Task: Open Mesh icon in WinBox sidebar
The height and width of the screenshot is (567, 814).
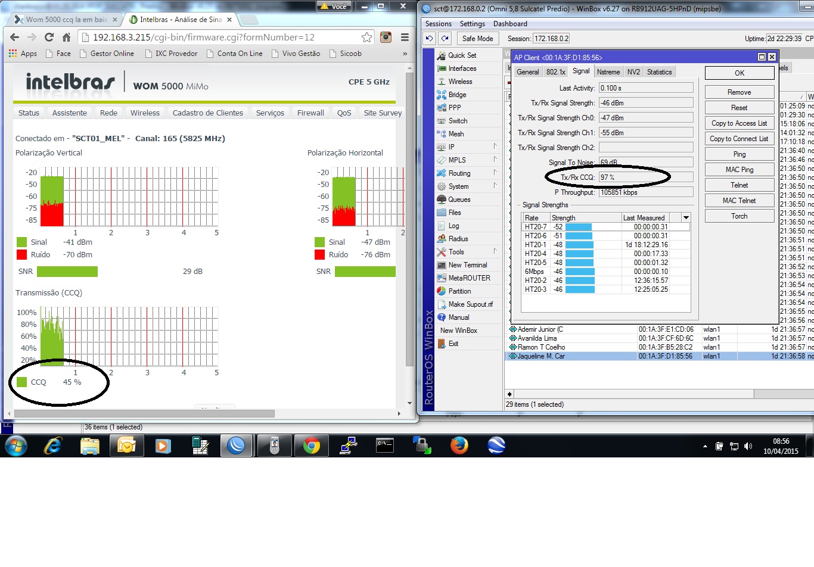Action: coord(442,134)
